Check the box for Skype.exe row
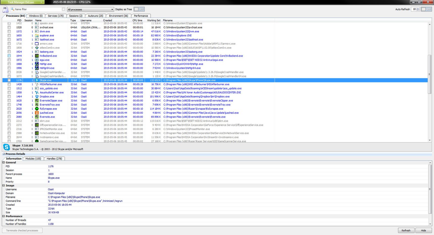Image resolution: width=434 pixels, height=235 pixels. click(x=9, y=80)
